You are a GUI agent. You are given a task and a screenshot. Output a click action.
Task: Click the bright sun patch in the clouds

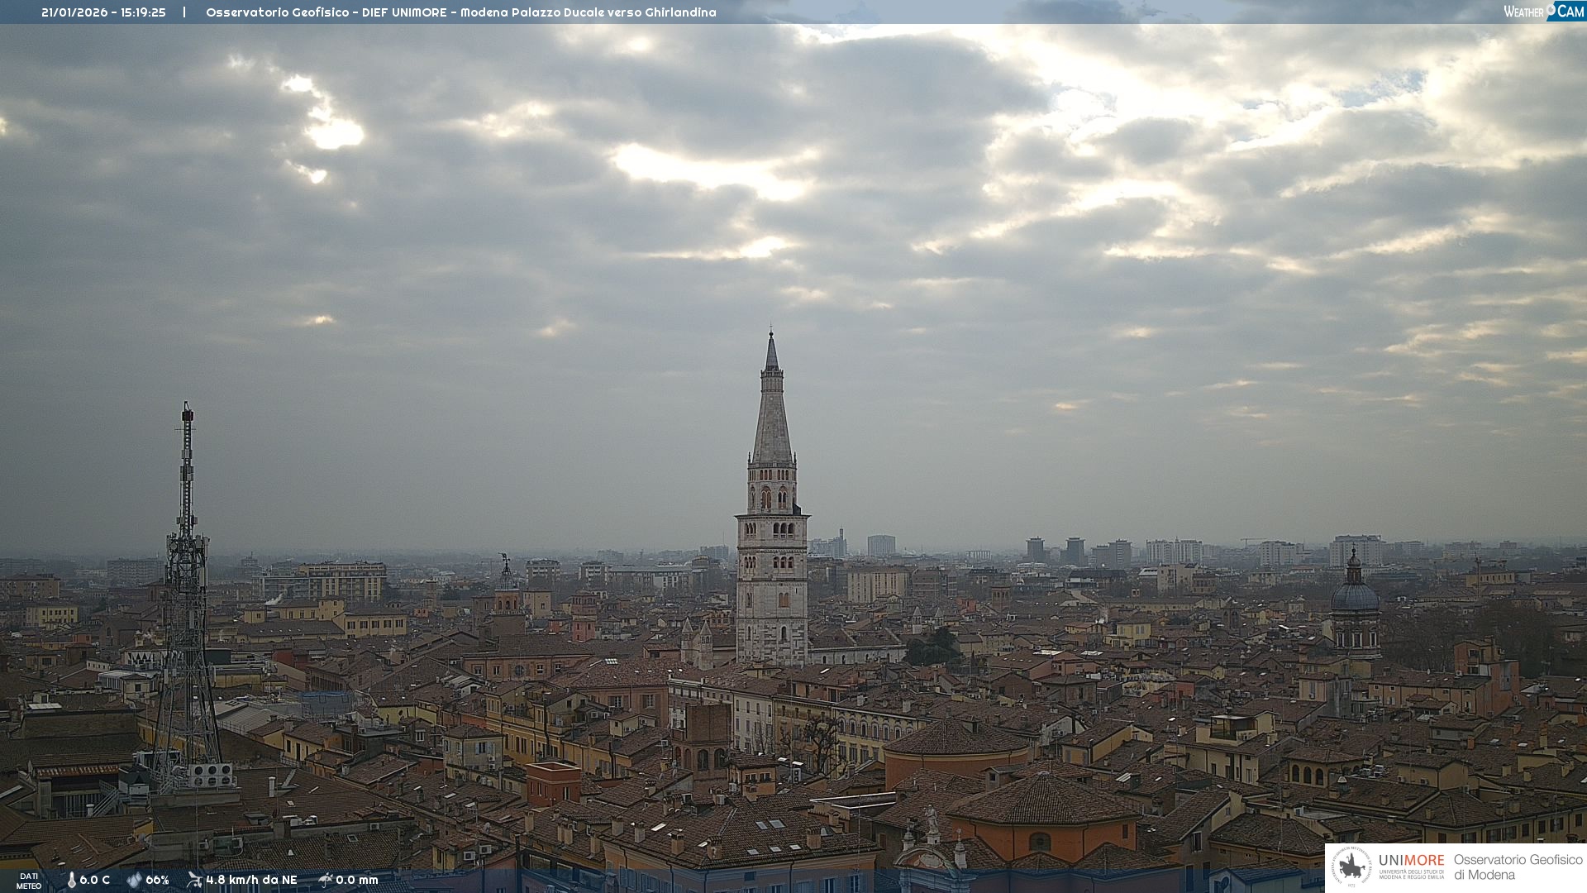pyautogui.click(x=335, y=132)
